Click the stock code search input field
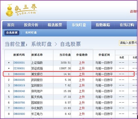Screen dimensions: 138x119 [x=128, y=43]
